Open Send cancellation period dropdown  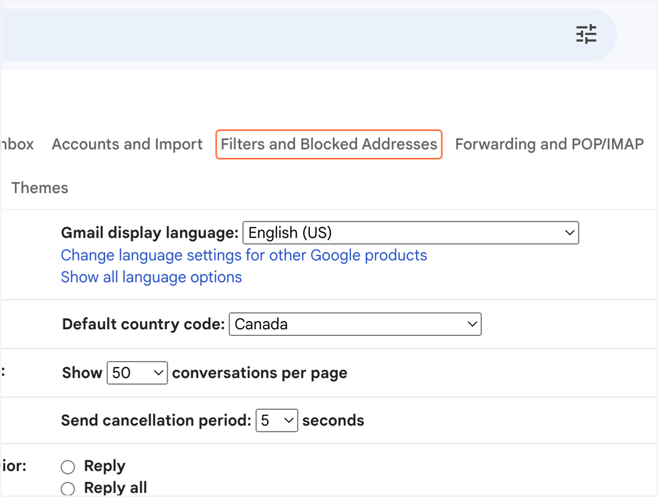(x=277, y=421)
